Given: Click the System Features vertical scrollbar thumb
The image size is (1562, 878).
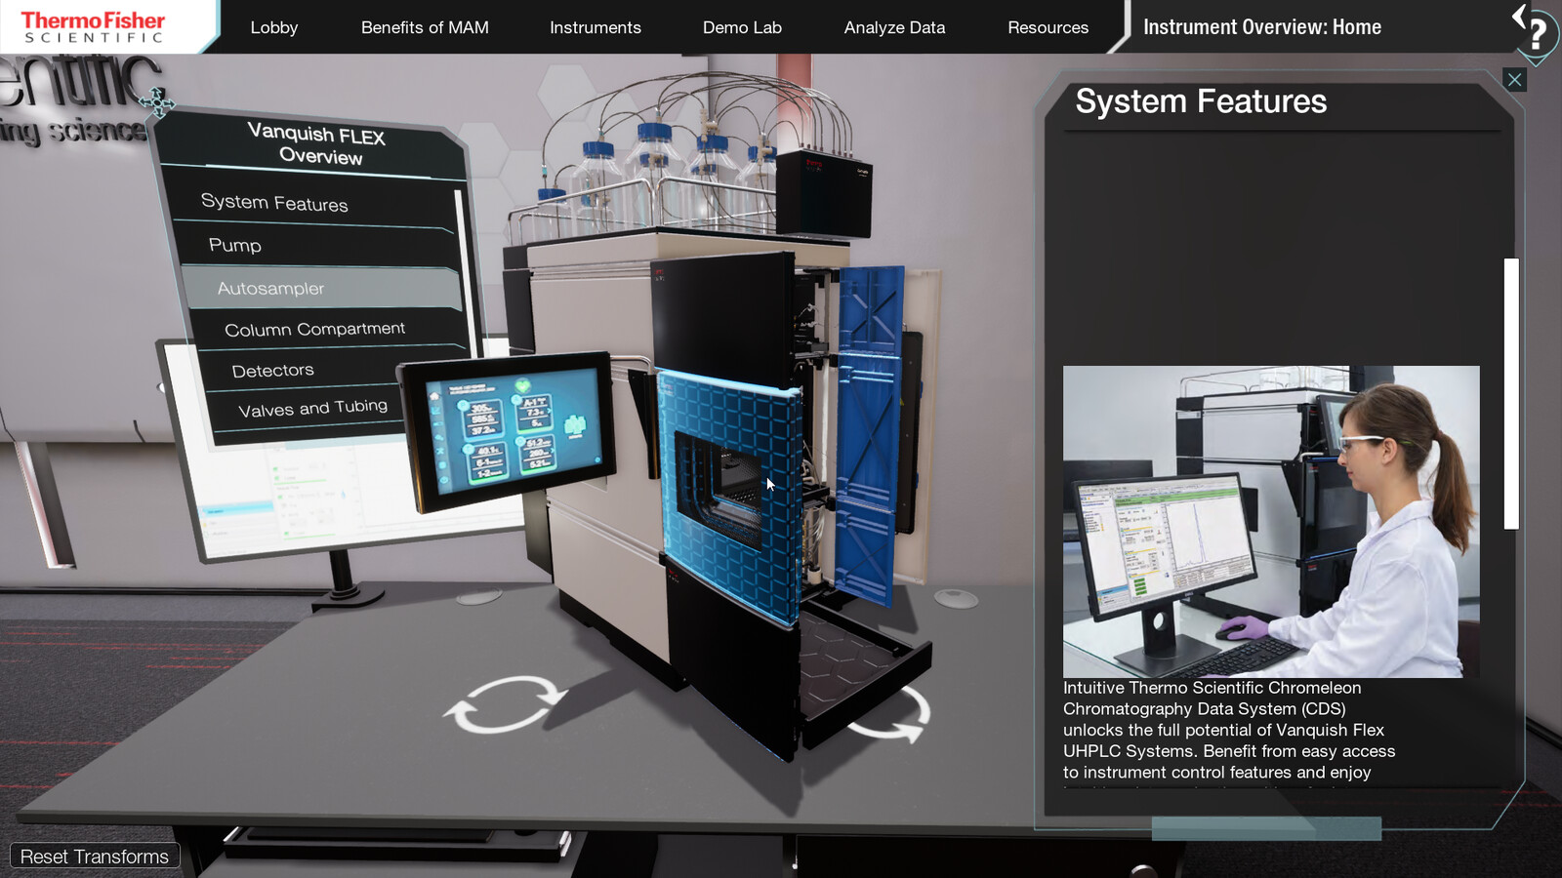Looking at the screenshot, I should pyautogui.click(x=1511, y=394).
